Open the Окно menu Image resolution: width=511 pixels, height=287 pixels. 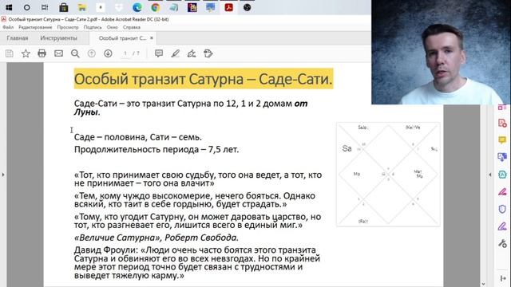(x=113, y=27)
